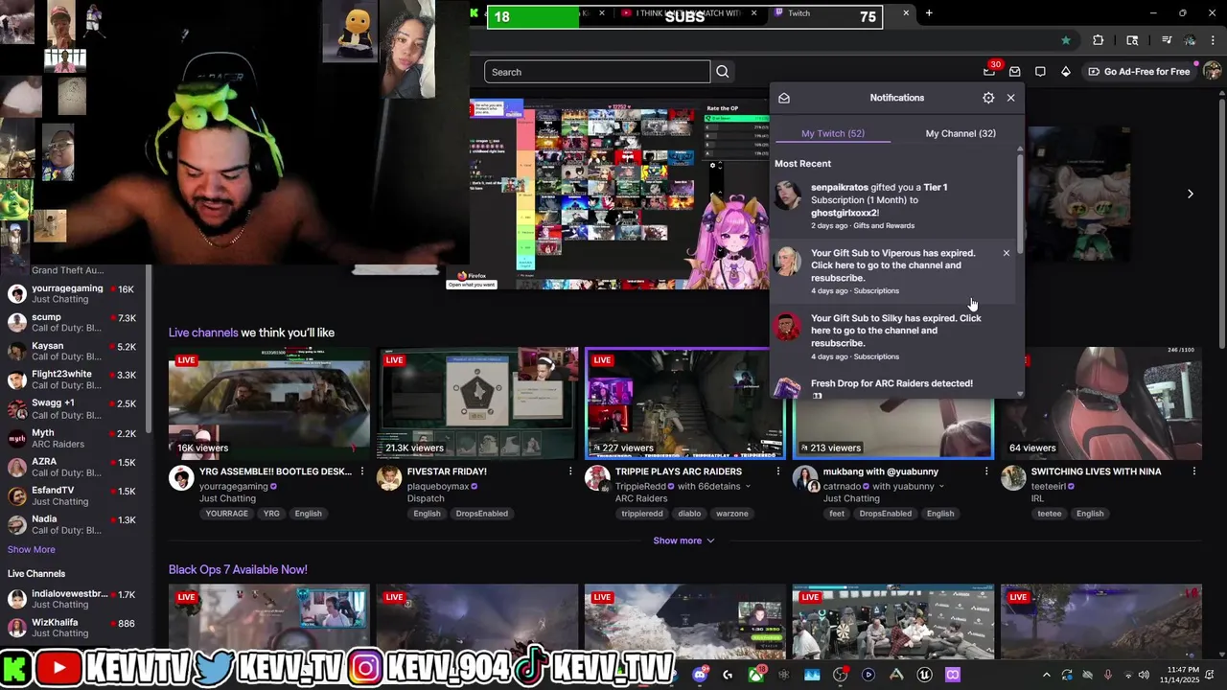Close the Notifications panel
The height and width of the screenshot is (690, 1227).
click(1010, 98)
